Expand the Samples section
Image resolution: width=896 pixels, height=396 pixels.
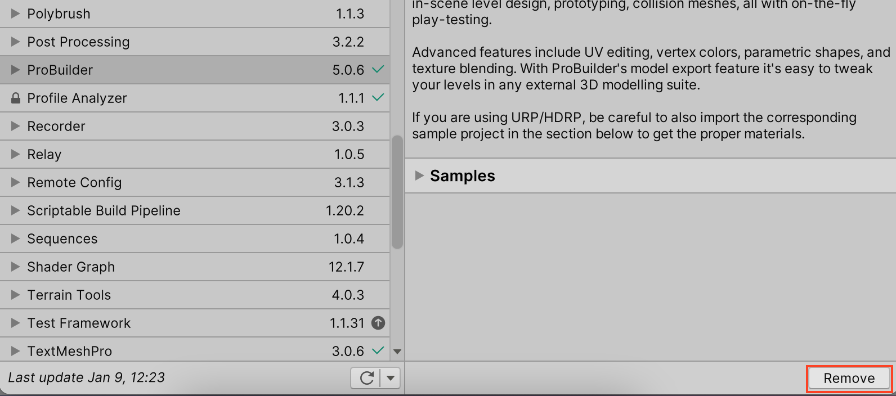point(419,175)
